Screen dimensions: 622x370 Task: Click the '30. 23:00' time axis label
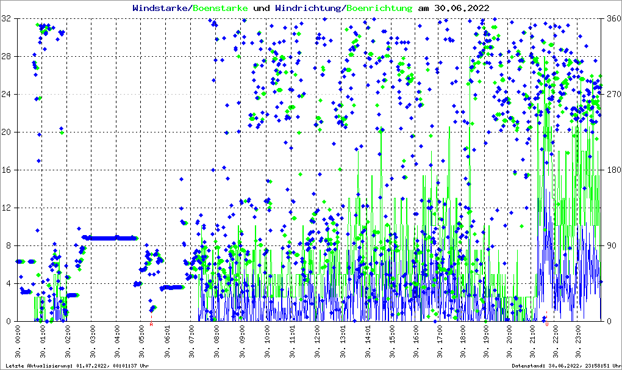[x=578, y=341]
